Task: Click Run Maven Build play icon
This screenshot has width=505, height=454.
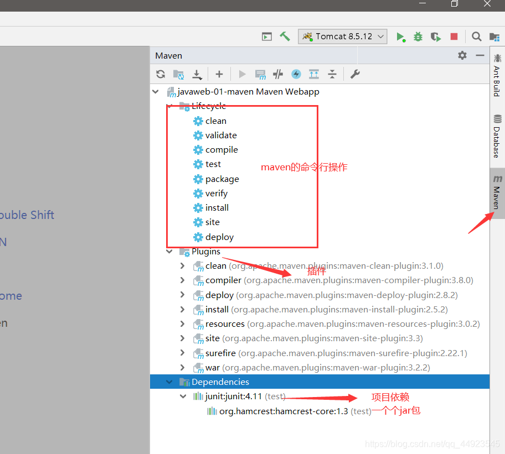Action: pyautogui.click(x=242, y=74)
